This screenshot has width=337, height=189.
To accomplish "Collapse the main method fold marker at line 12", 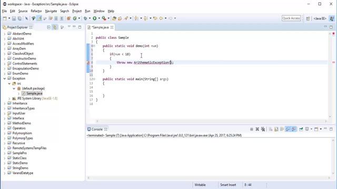I will (x=94, y=79).
